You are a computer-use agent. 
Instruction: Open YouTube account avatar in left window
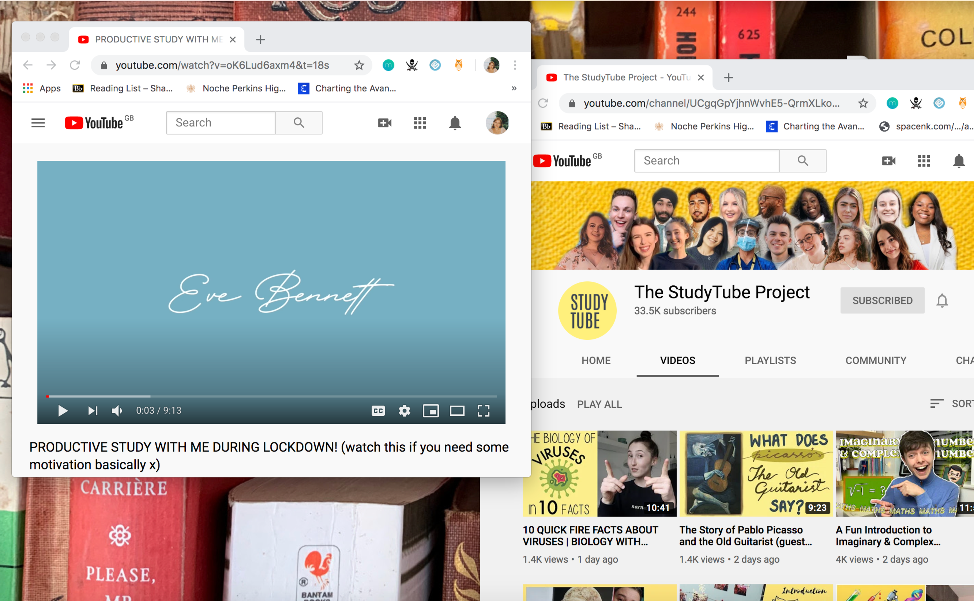497,123
